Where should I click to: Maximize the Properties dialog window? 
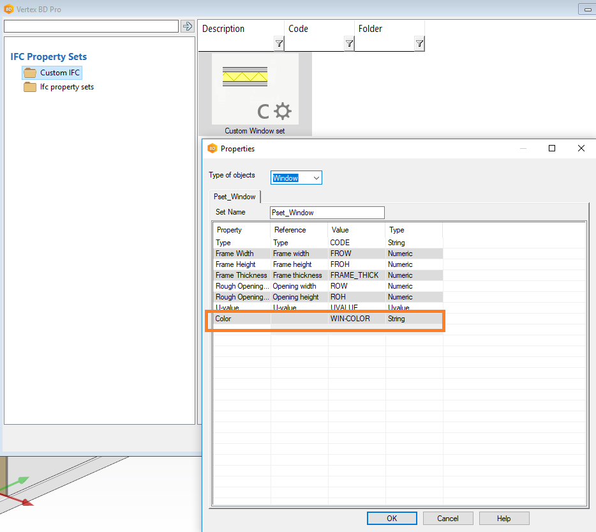[x=552, y=148]
